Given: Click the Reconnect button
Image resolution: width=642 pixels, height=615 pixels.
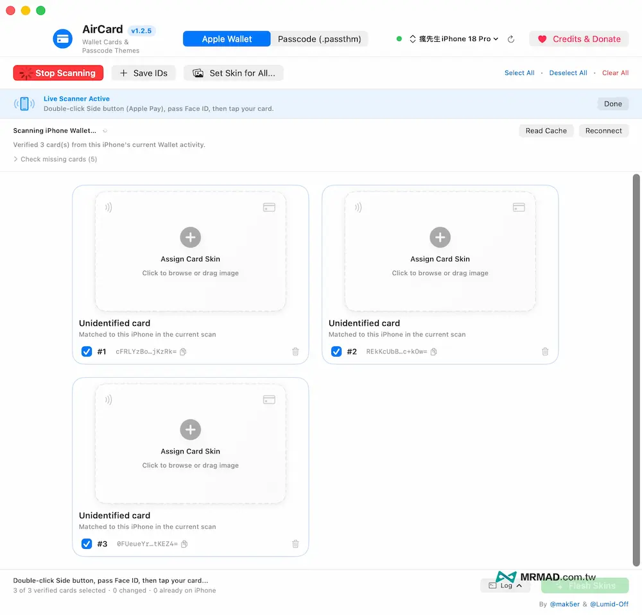Looking at the screenshot, I should pos(603,131).
